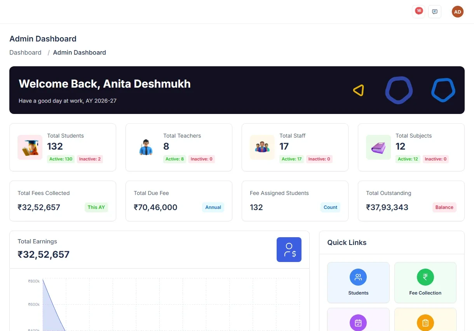This screenshot has height=331, width=474.
Task: Click the Inactive: 0 subjects badge
Action: tap(436, 159)
